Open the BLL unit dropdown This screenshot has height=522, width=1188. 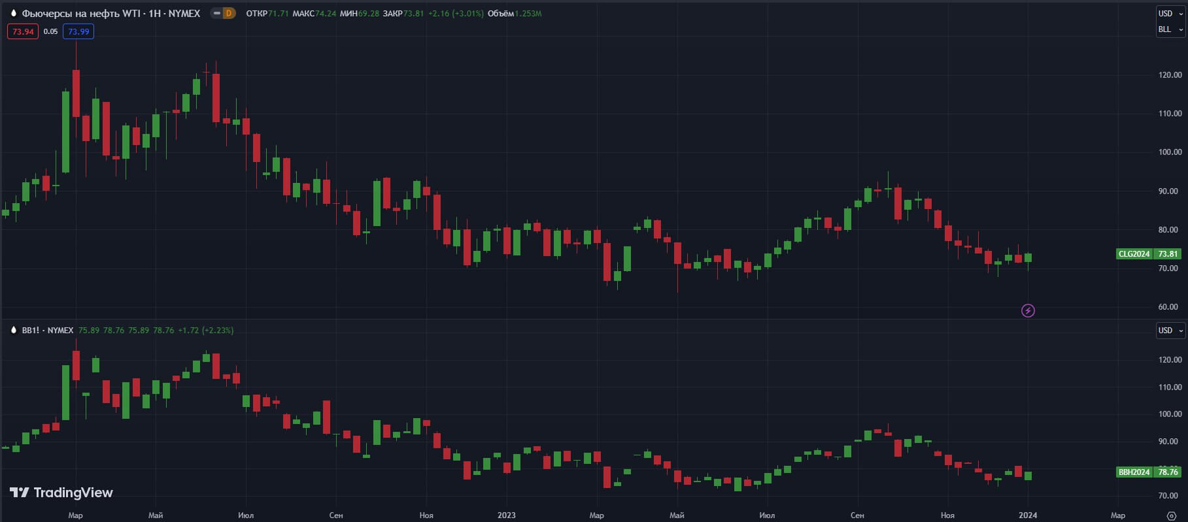[x=1170, y=29]
